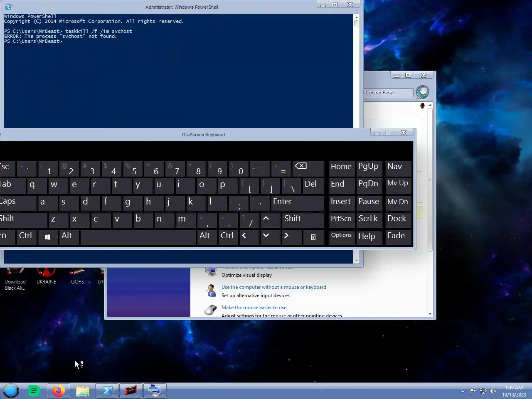Screen dimensions: 532x399
Task: Open the UKRAINE desktop shortcut
Action: (46, 276)
